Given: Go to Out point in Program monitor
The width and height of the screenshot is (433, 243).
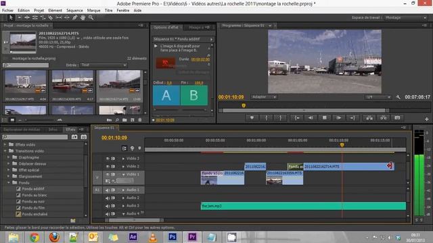Looking at the screenshot, I should (x=352, y=118).
